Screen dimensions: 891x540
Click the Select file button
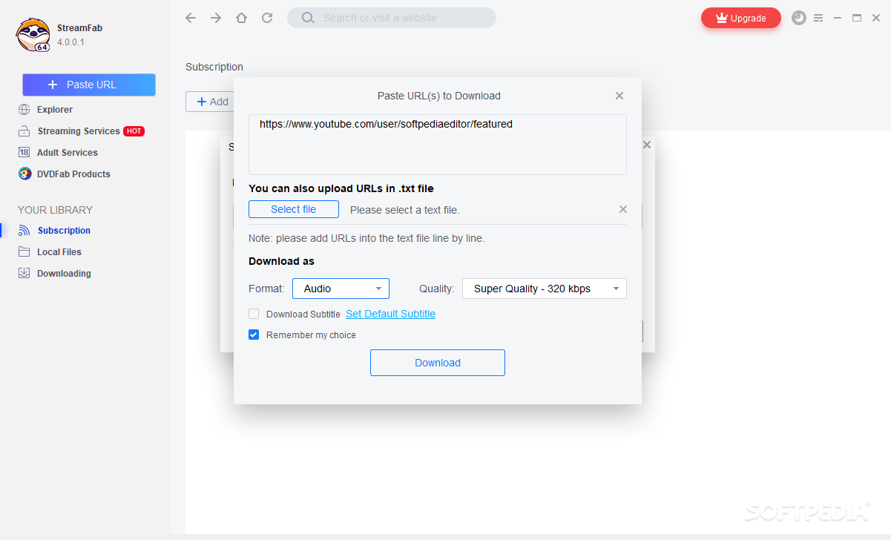[294, 209]
